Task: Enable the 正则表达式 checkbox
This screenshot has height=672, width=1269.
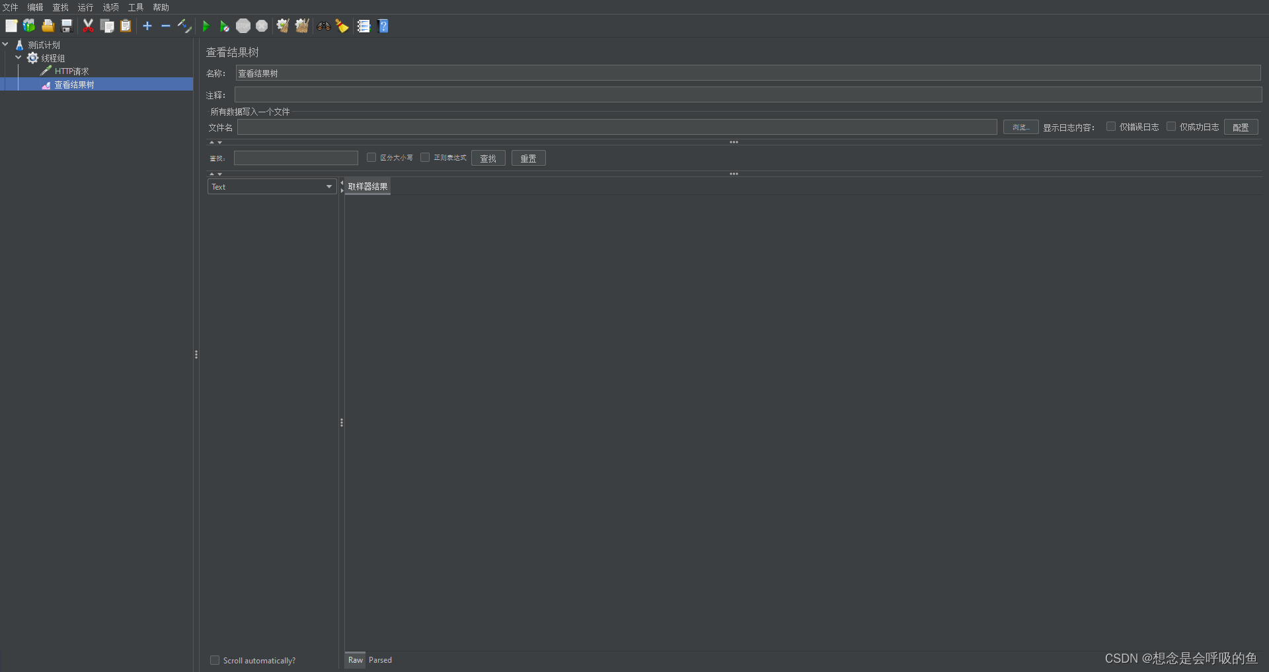Action: [425, 157]
